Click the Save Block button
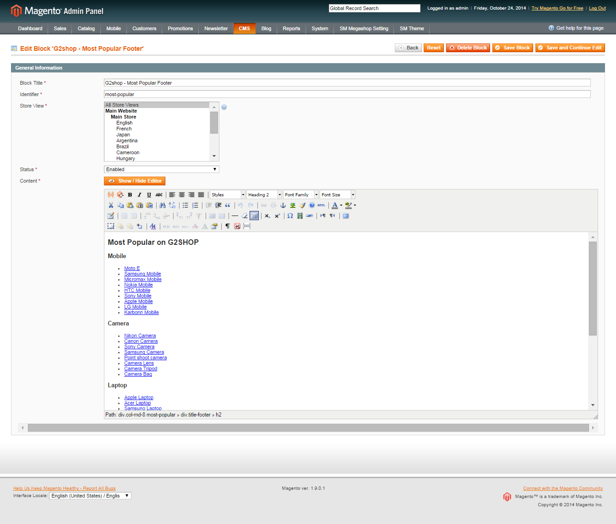 coord(512,48)
